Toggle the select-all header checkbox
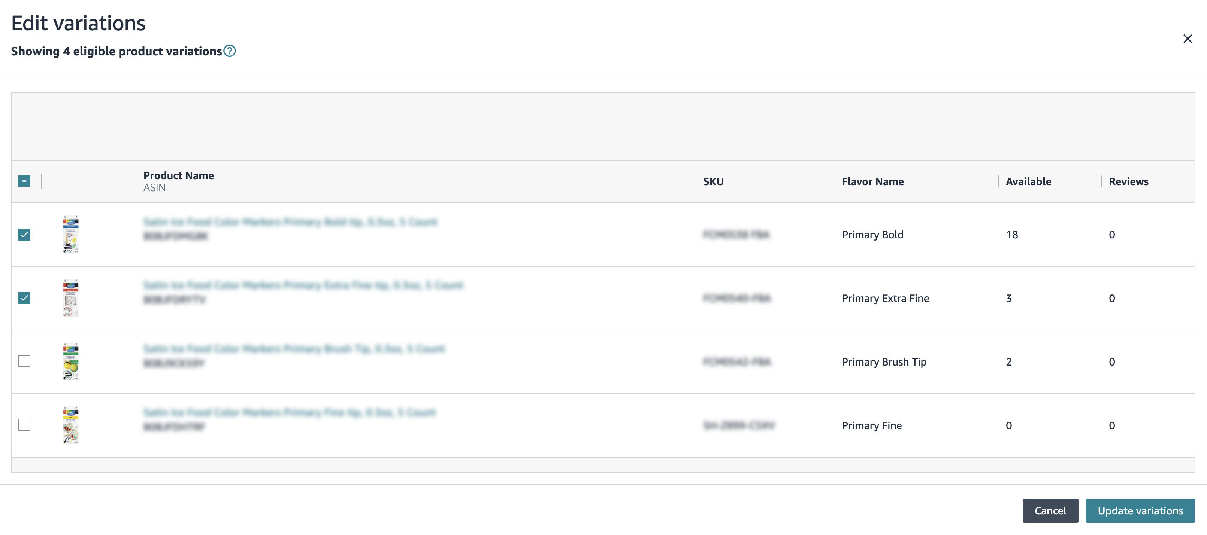The height and width of the screenshot is (535, 1207). click(x=24, y=181)
